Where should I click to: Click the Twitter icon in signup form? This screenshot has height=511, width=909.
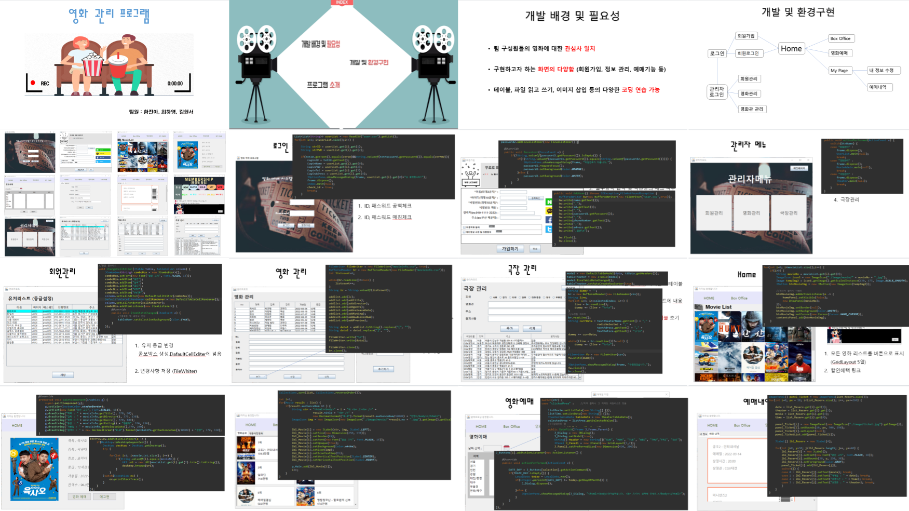pyautogui.click(x=549, y=229)
